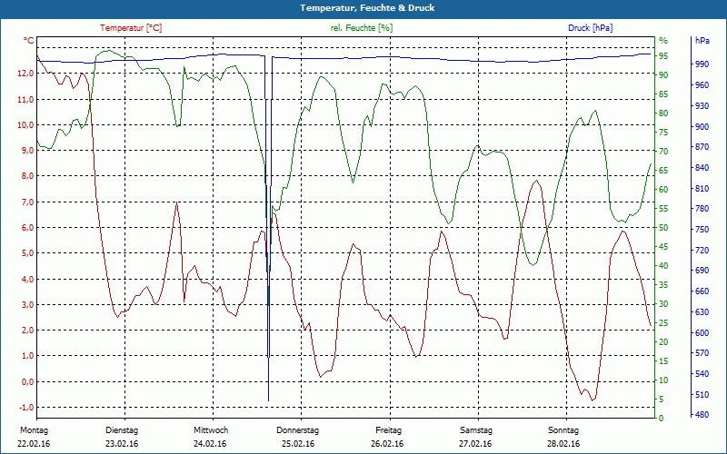Click the Dienstag day label
727x454 pixels.
(x=122, y=430)
